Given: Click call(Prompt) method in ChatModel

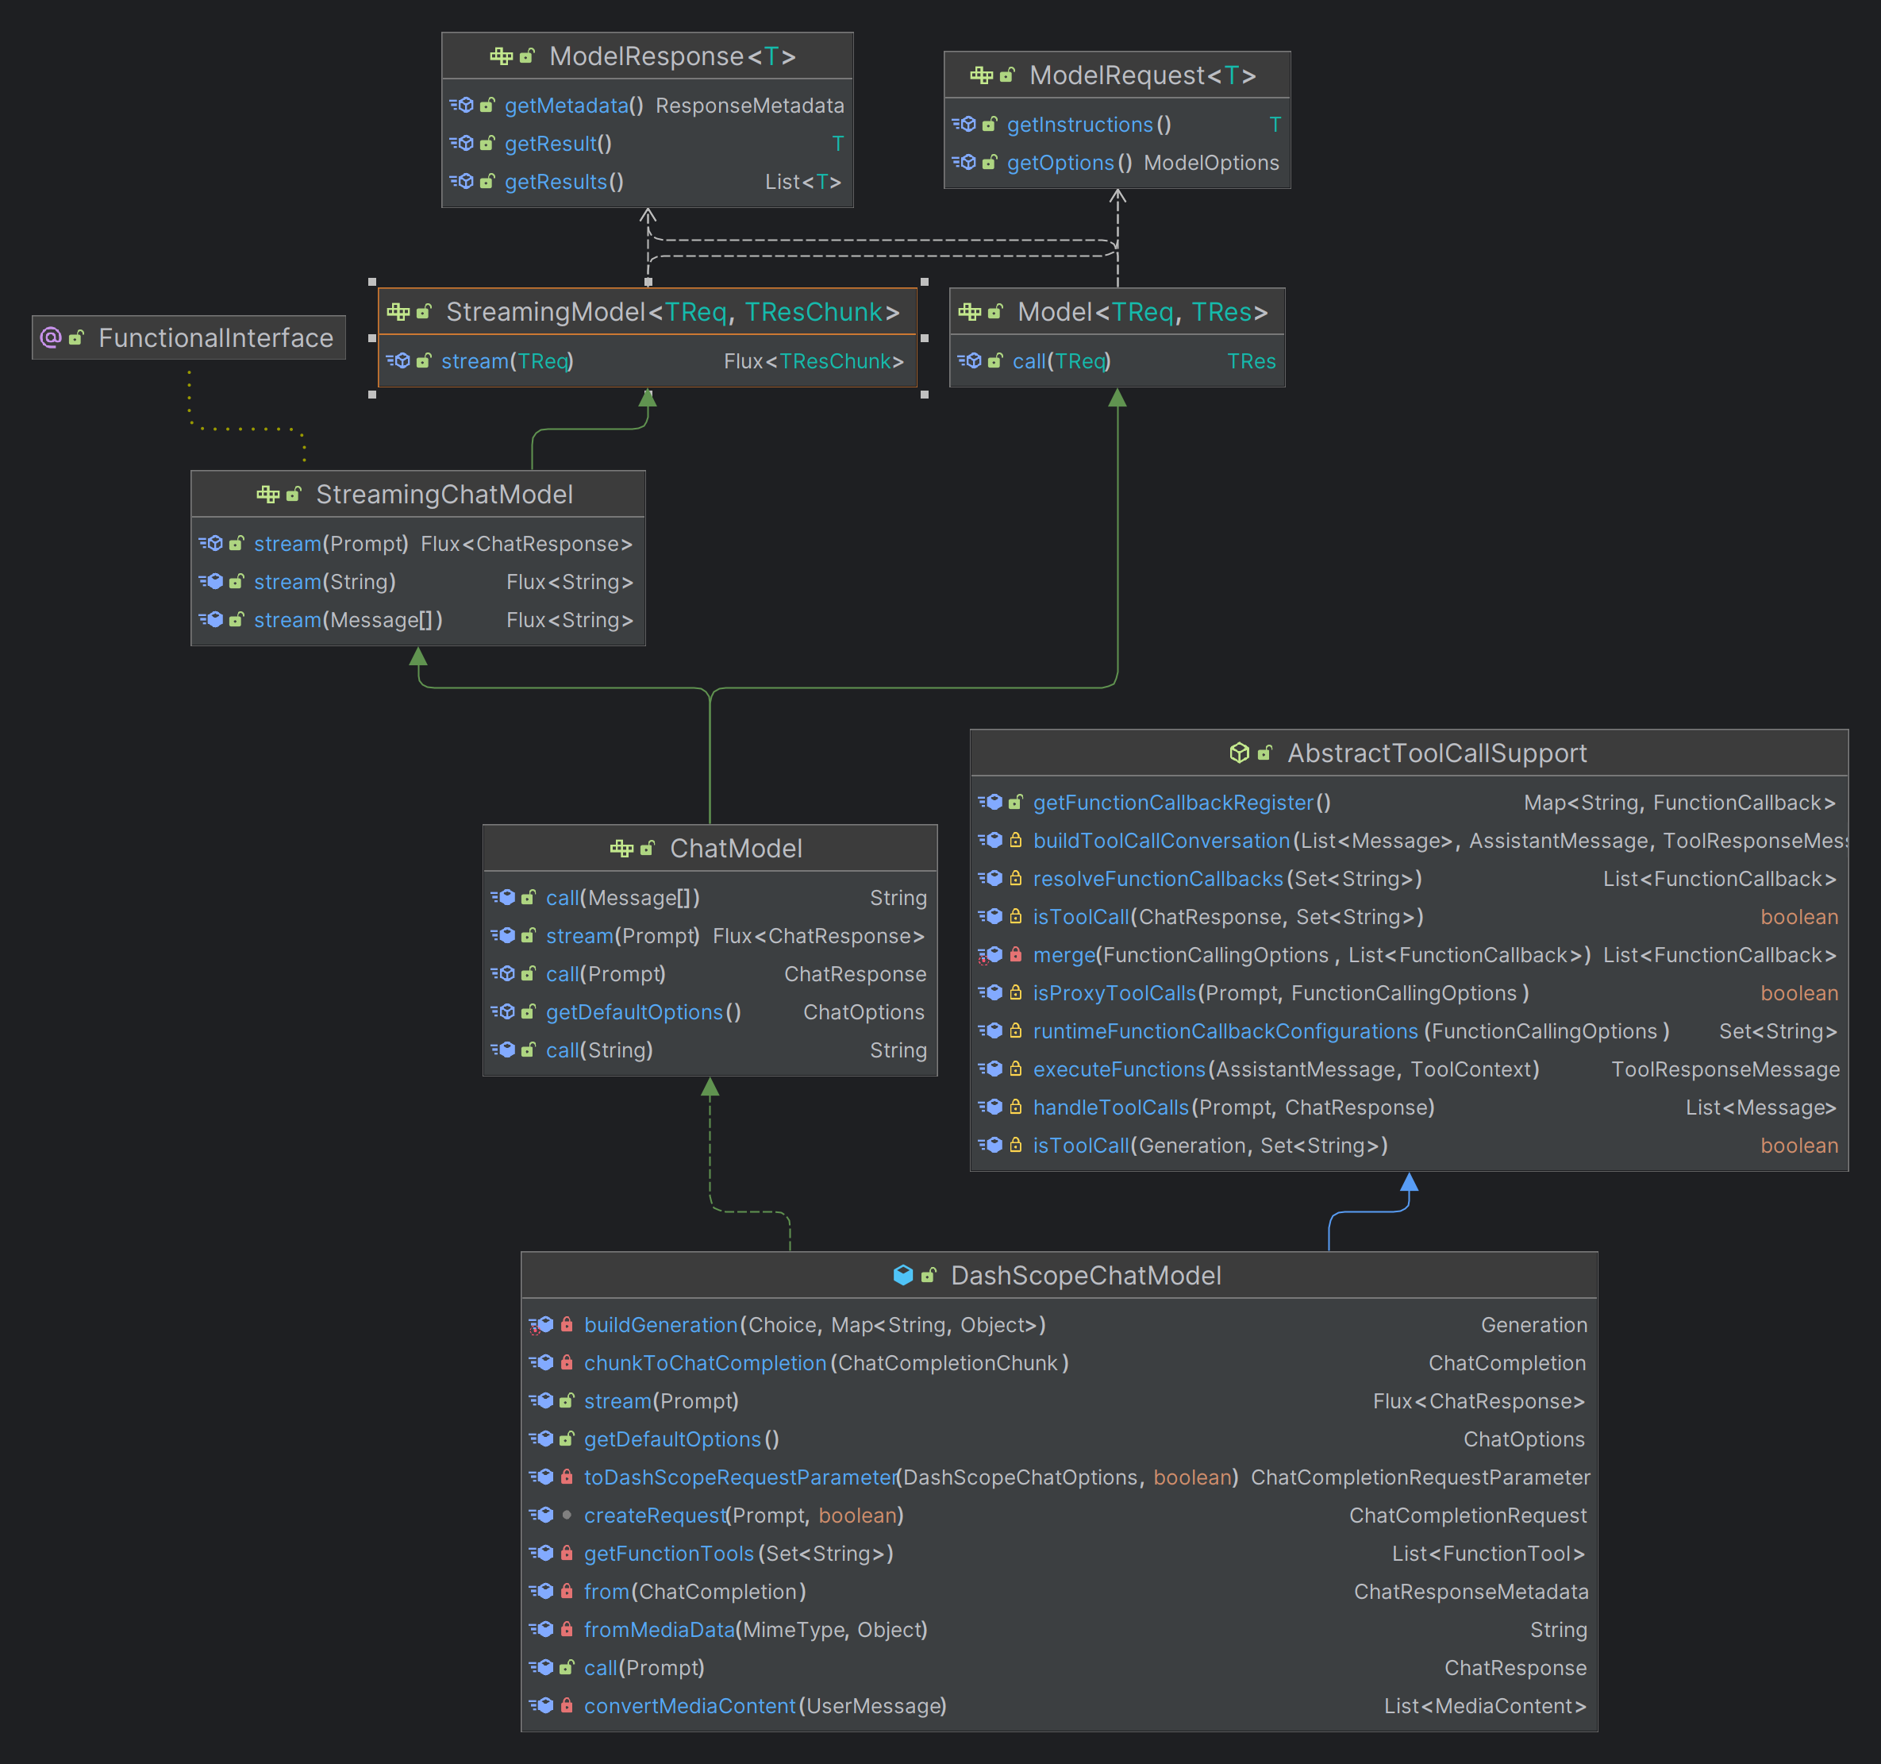Looking at the screenshot, I should pyautogui.click(x=606, y=974).
